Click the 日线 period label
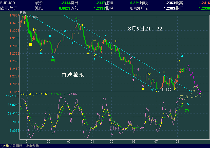 pyautogui.click(x=23, y=13)
